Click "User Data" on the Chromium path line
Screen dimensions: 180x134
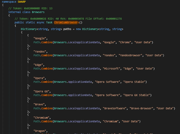tap(130, 121)
